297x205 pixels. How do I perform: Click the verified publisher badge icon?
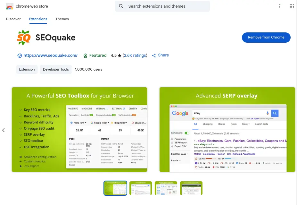20,56
